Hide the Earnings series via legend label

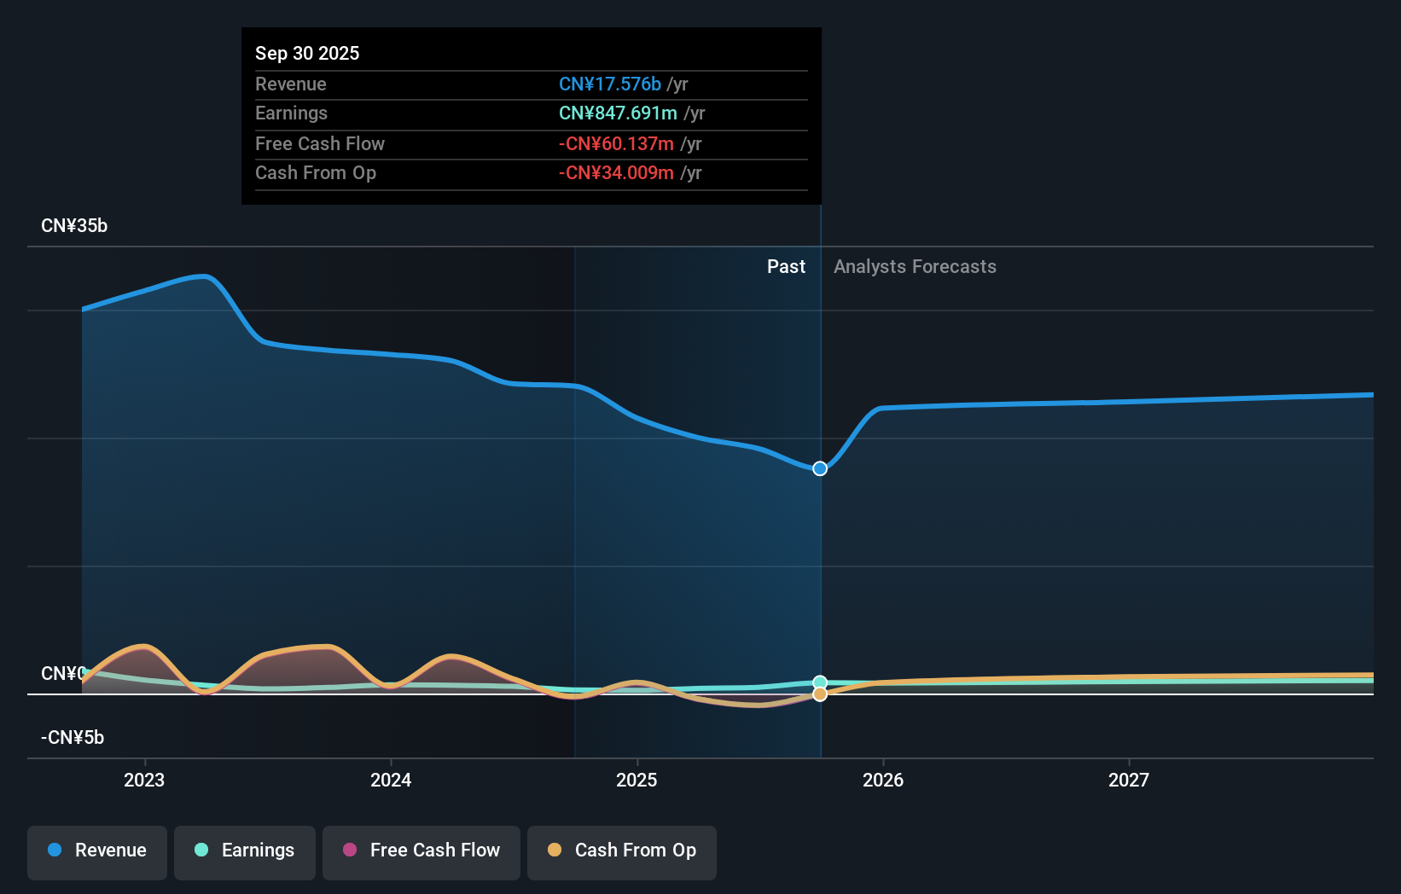[x=258, y=850]
